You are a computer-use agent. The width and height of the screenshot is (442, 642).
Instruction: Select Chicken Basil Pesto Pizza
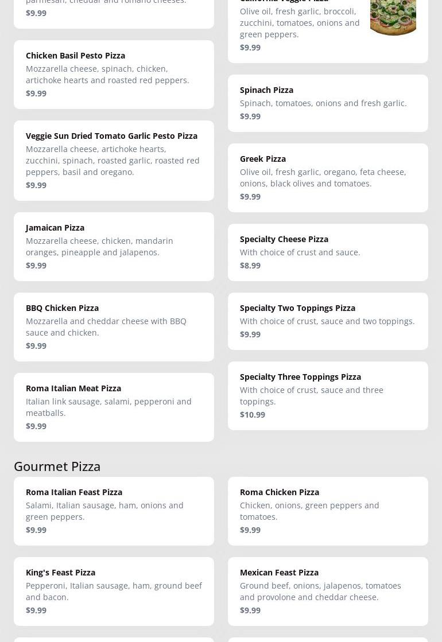[75, 56]
